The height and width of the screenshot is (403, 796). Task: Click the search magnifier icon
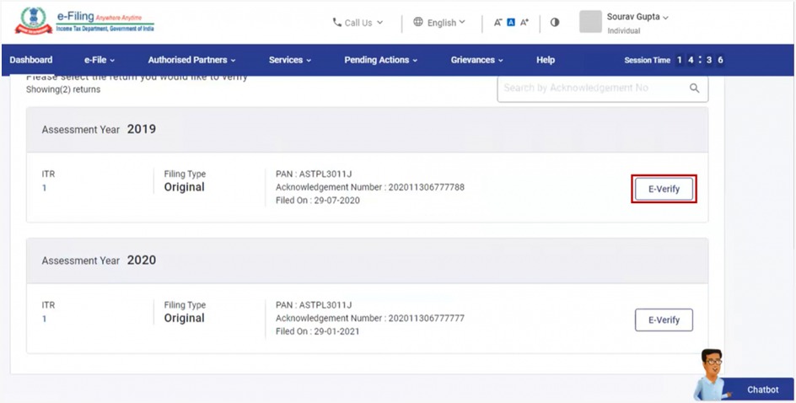(695, 88)
